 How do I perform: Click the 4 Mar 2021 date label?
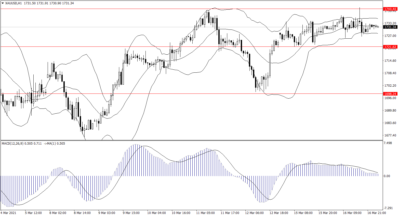[8, 213]
